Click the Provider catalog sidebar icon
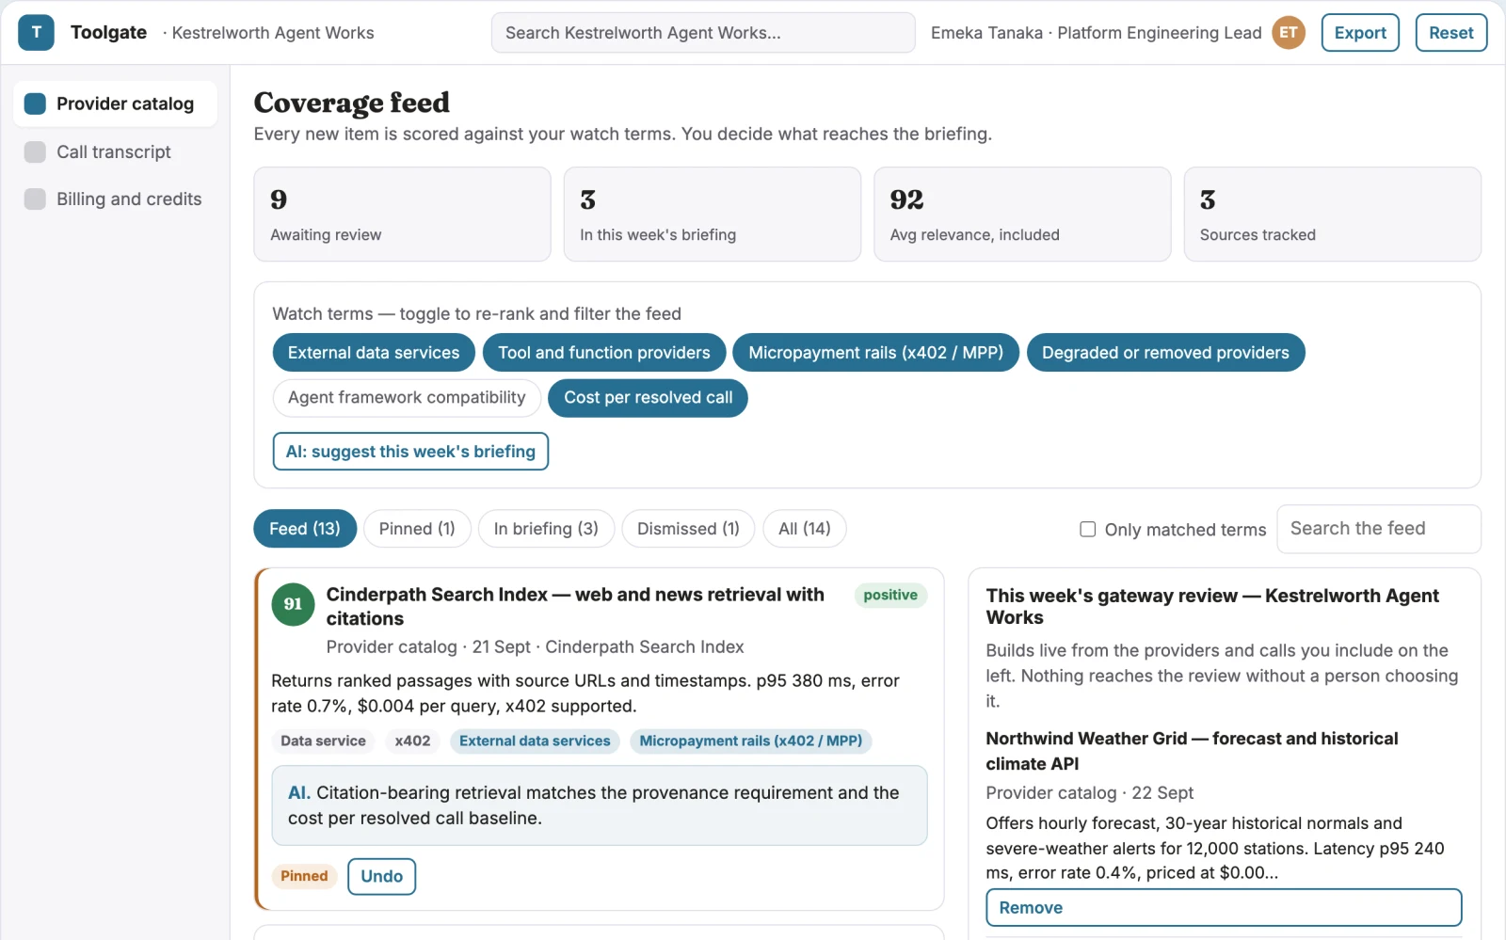This screenshot has width=1506, height=940. pos(35,104)
